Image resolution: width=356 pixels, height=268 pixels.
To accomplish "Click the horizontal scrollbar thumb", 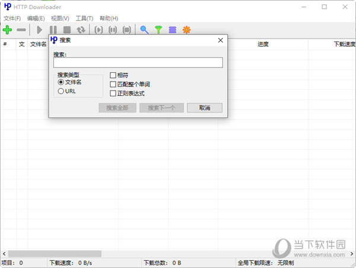I will (55, 254).
